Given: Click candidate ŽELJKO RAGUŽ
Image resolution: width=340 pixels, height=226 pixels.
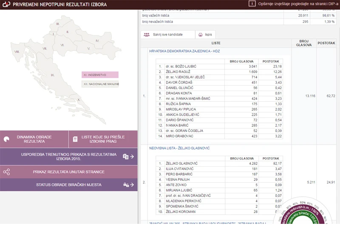Looking at the screenshot, I should click(178, 72).
